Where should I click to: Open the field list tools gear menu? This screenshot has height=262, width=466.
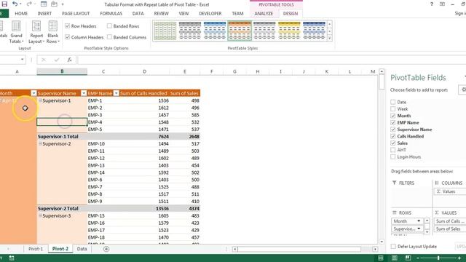click(463, 90)
